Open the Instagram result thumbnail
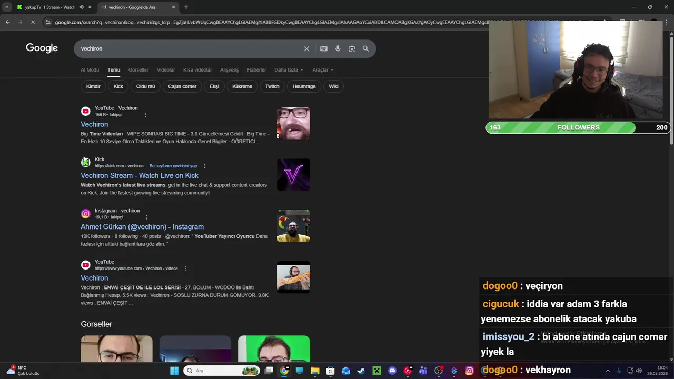 point(293,226)
